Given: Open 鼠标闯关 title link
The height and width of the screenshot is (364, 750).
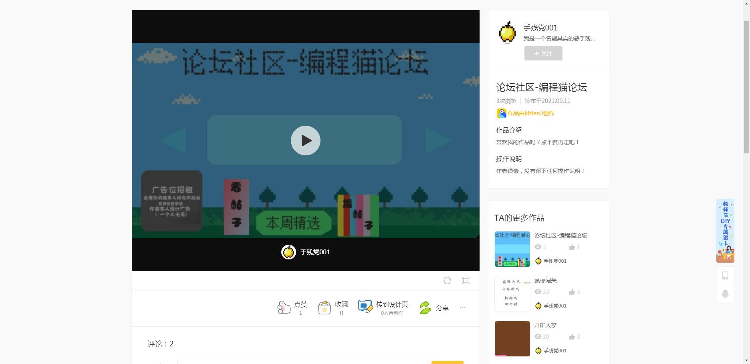Looking at the screenshot, I should (x=545, y=280).
